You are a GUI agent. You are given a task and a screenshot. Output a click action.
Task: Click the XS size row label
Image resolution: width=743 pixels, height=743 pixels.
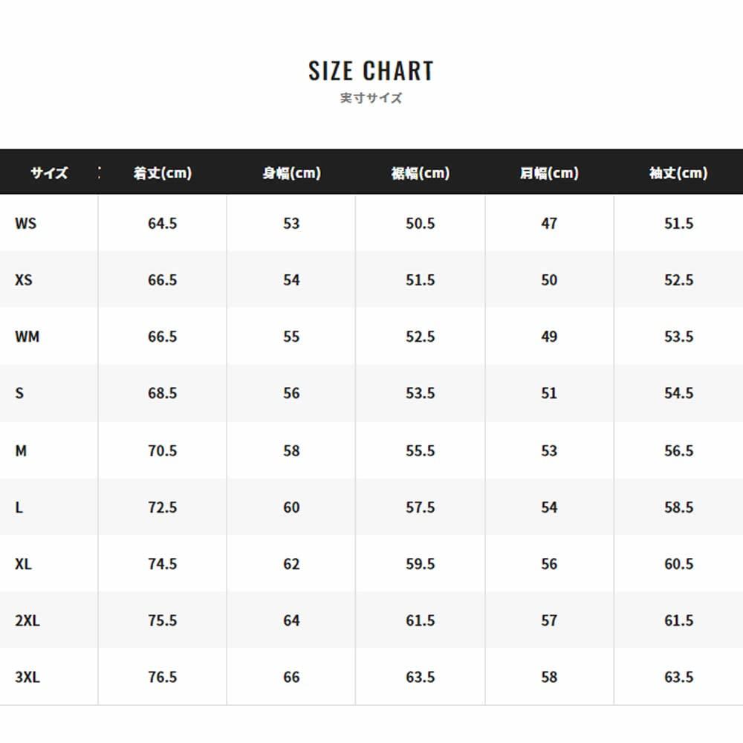(x=24, y=280)
